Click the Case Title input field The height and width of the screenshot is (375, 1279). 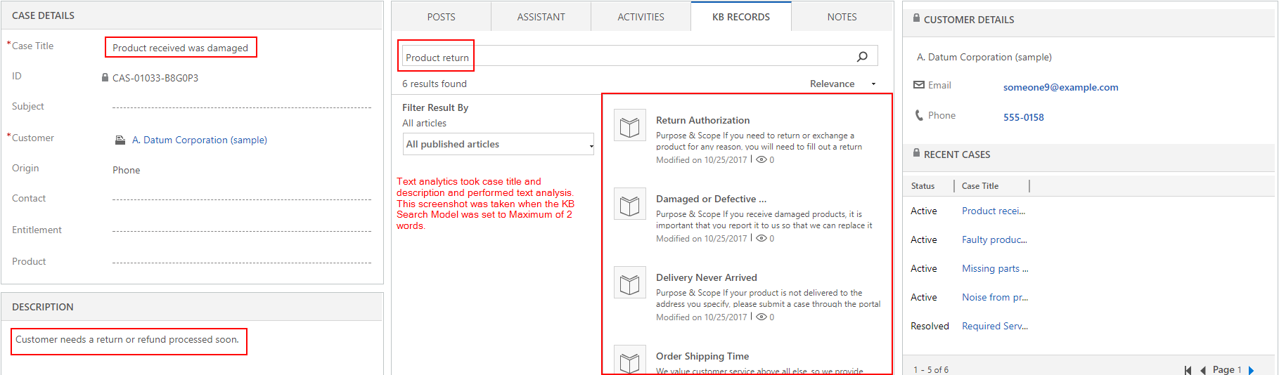(x=181, y=48)
